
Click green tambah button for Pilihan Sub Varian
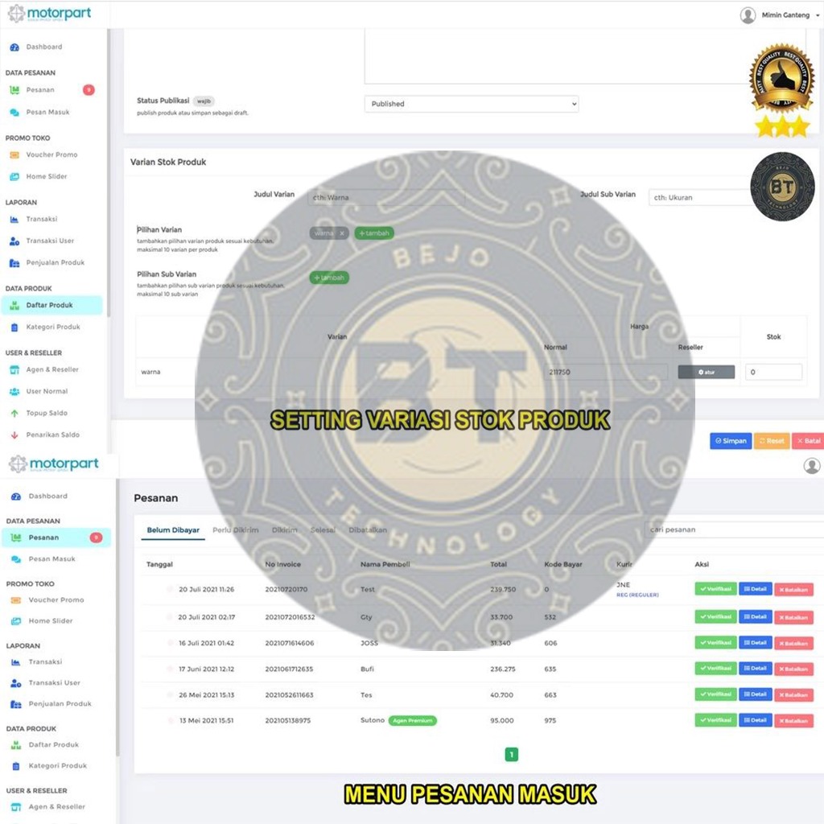coord(329,278)
